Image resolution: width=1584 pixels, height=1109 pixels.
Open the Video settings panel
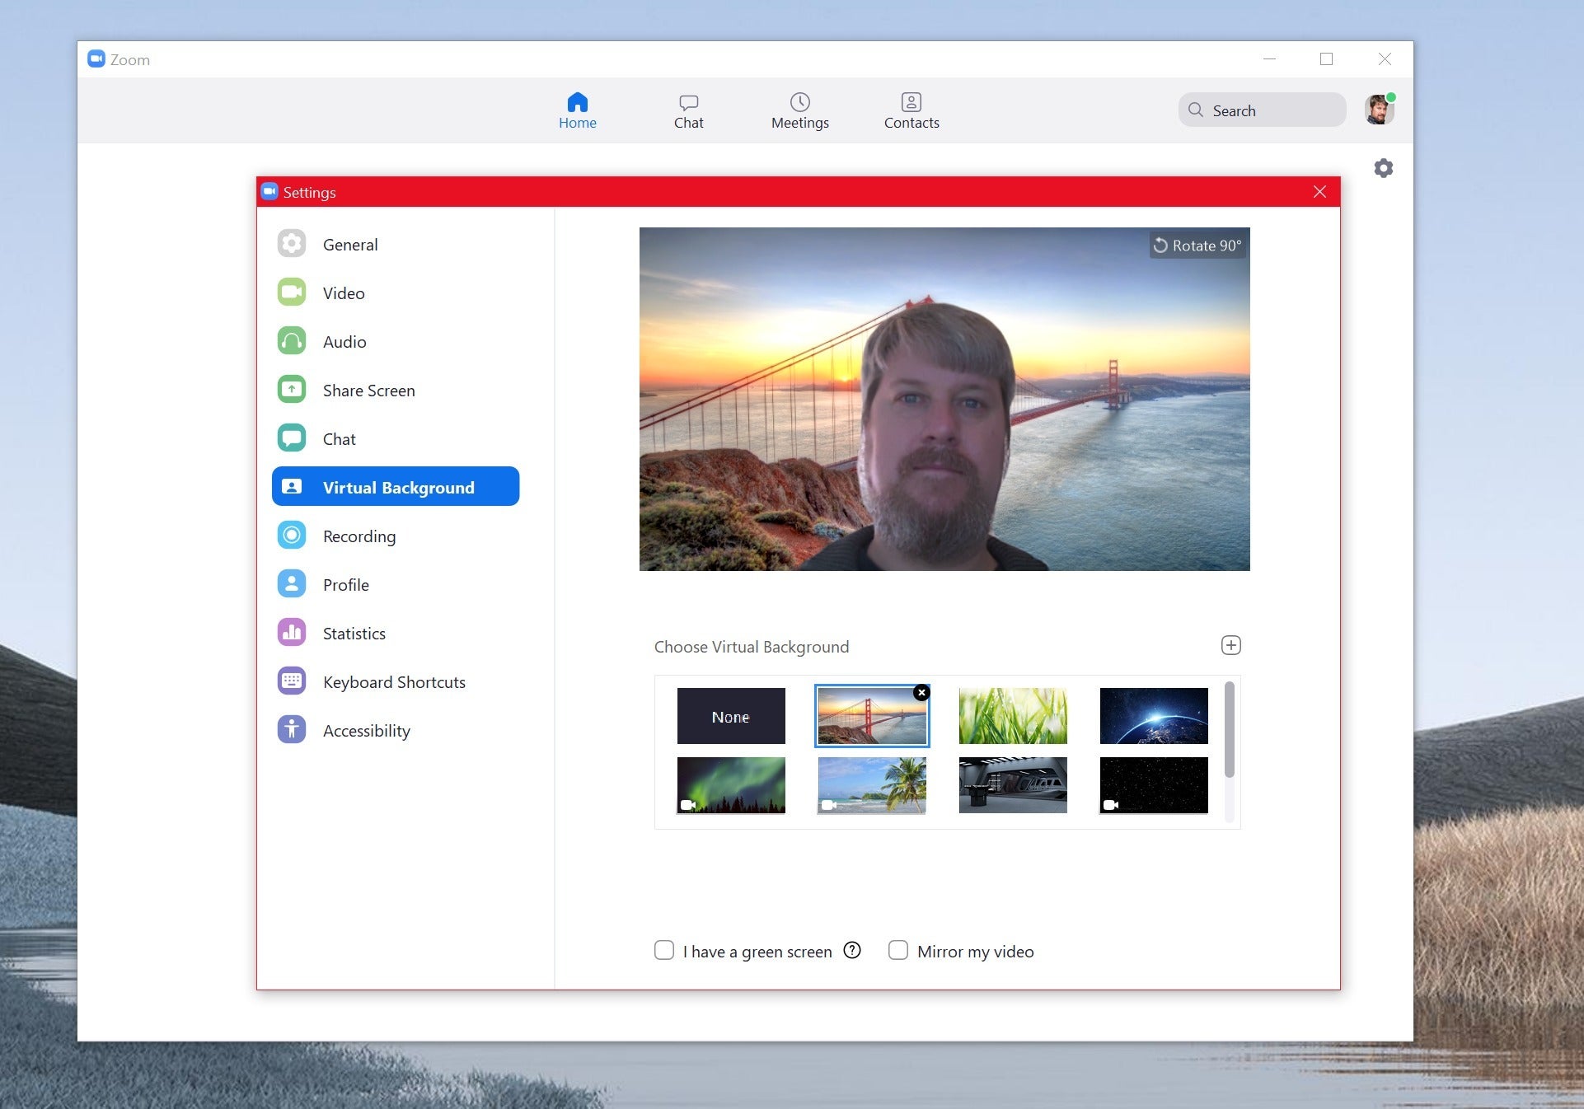pyautogui.click(x=343, y=292)
